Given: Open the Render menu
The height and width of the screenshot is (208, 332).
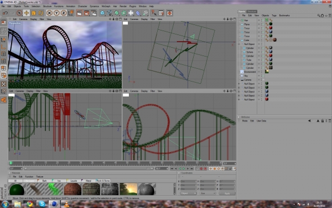Looking at the screenshot, I should pos(123,6).
